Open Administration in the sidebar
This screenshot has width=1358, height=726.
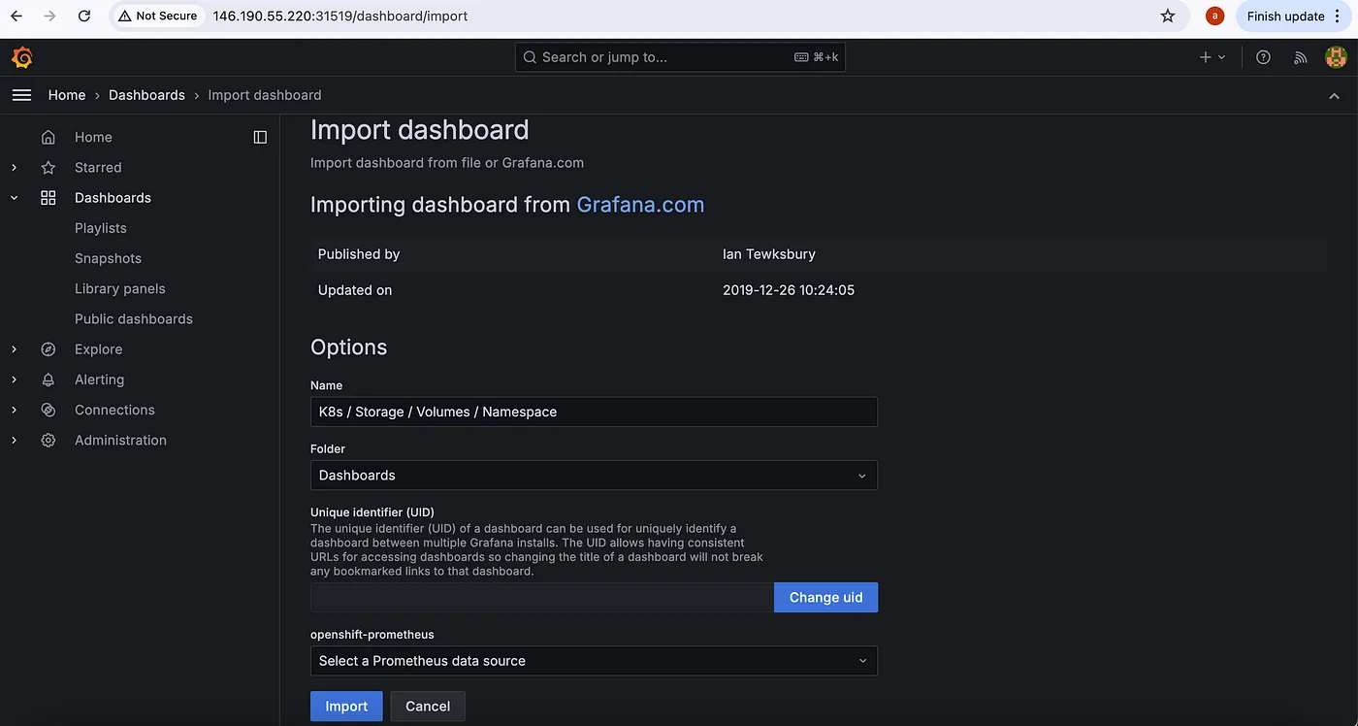pyautogui.click(x=120, y=440)
